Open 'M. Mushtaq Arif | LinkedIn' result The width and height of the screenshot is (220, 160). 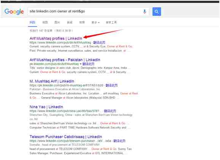[x=52, y=81]
